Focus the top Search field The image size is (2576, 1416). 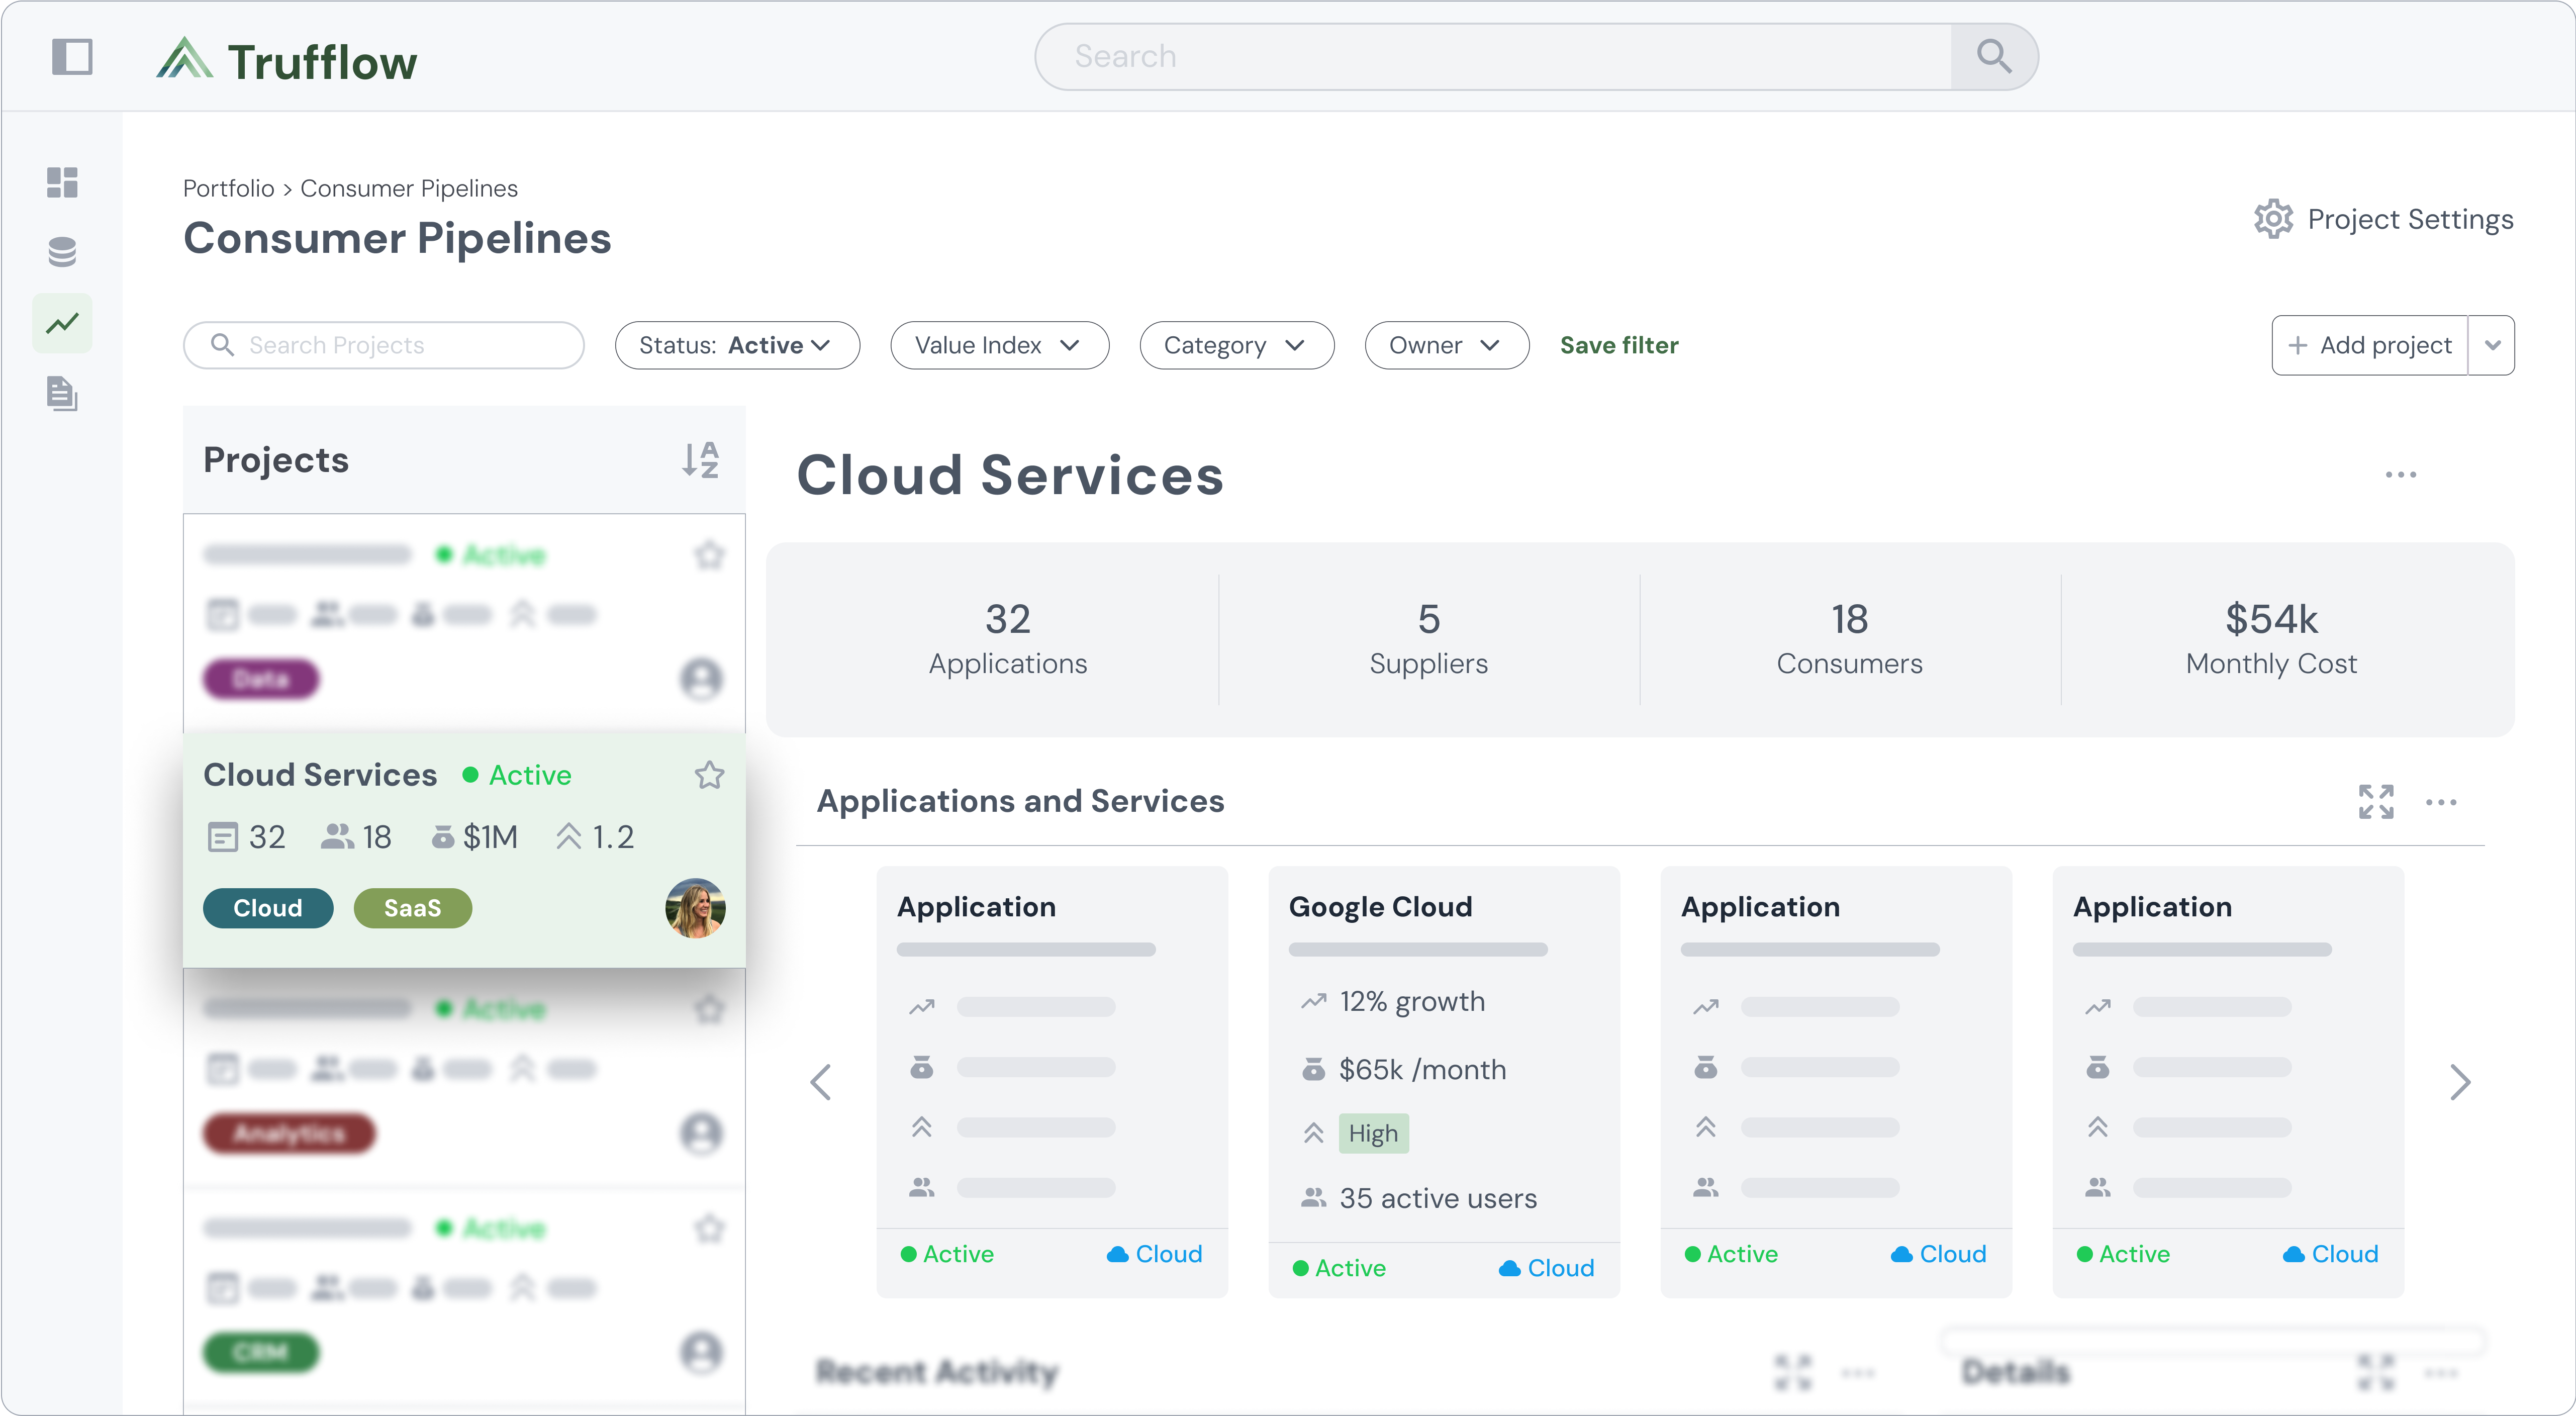[x=1493, y=57]
